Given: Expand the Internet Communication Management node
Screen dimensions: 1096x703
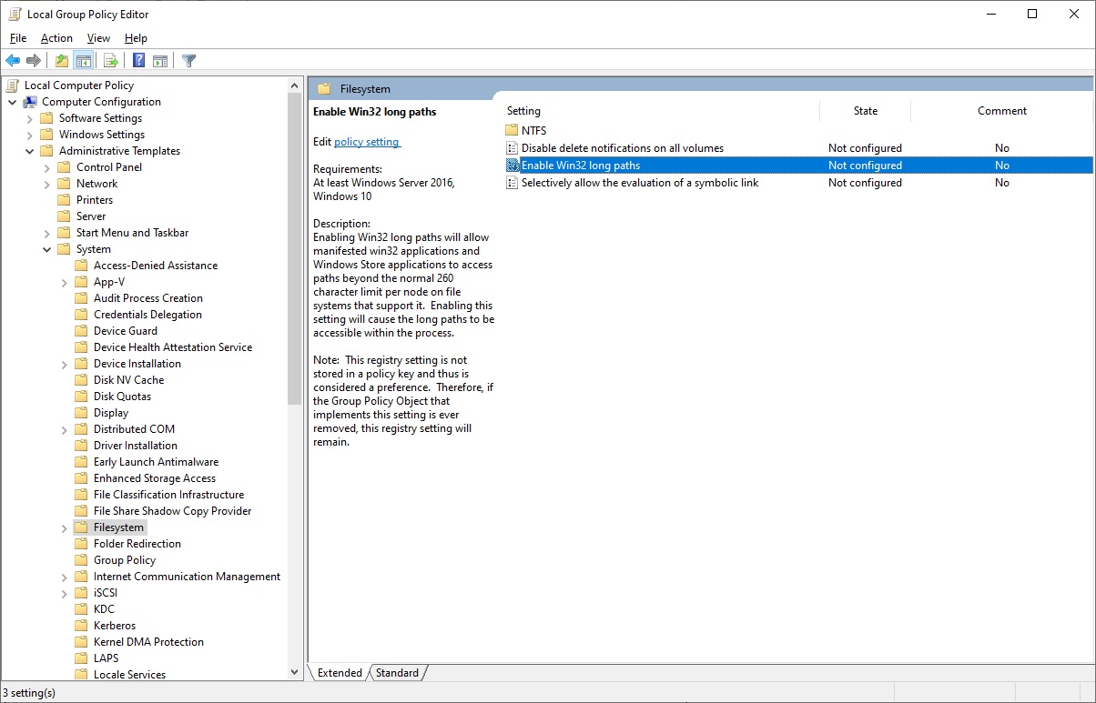Looking at the screenshot, I should click(x=65, y=577).
